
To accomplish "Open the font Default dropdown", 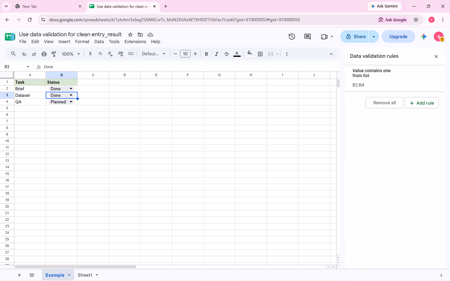I will (x=153, y=54).
